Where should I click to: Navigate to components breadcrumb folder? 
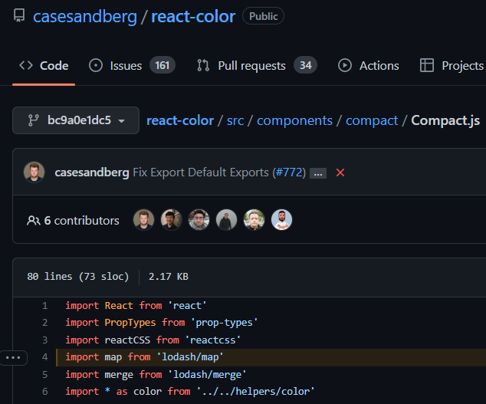tap(294, 120)
